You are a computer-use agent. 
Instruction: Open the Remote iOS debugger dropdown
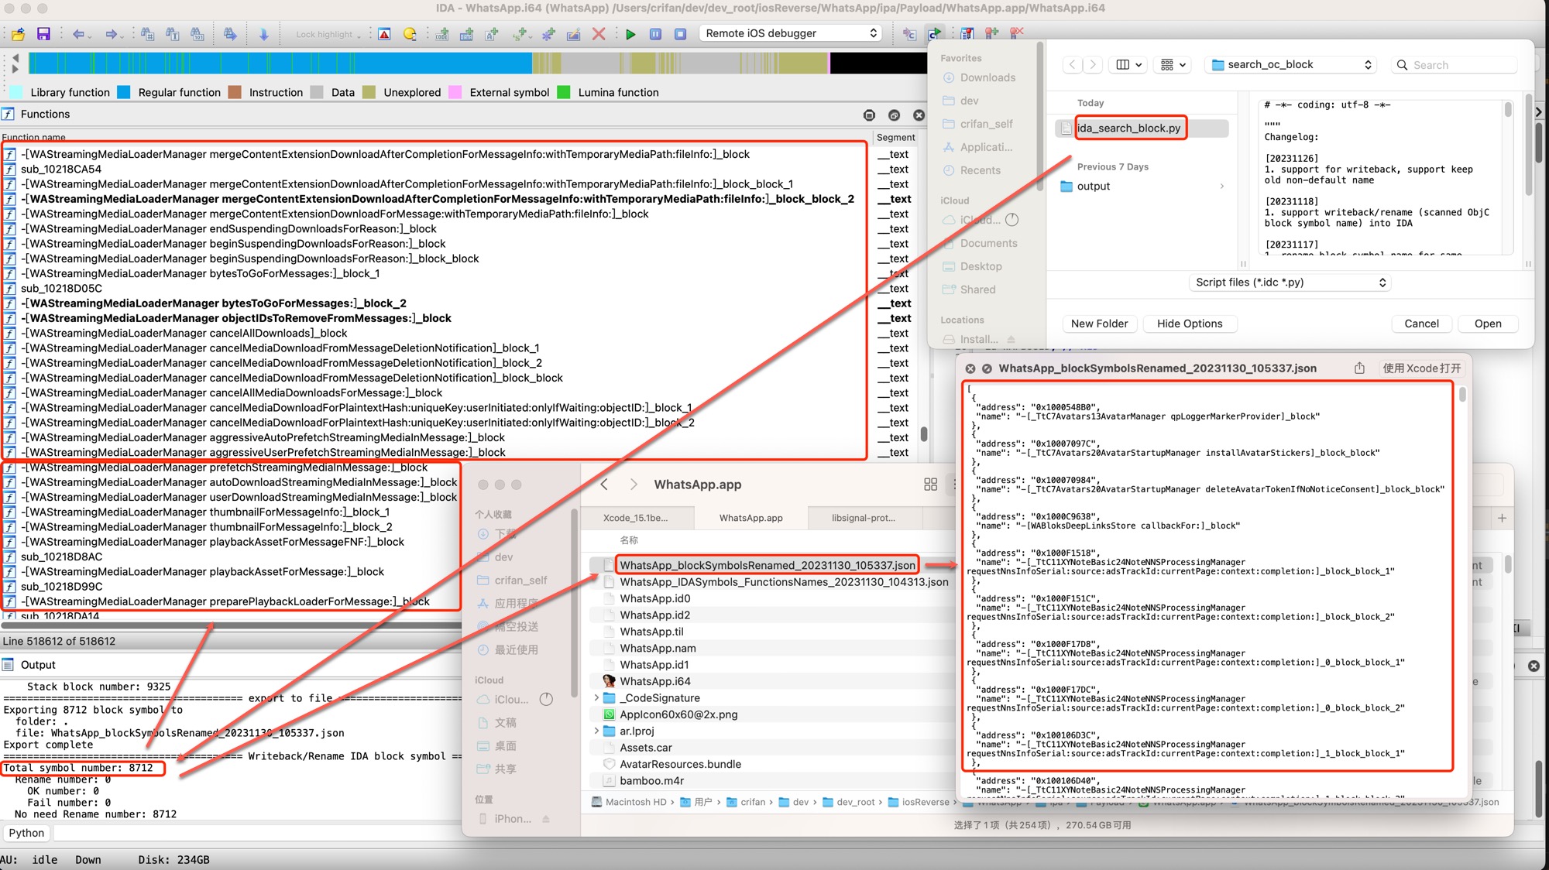click(792, 33)
